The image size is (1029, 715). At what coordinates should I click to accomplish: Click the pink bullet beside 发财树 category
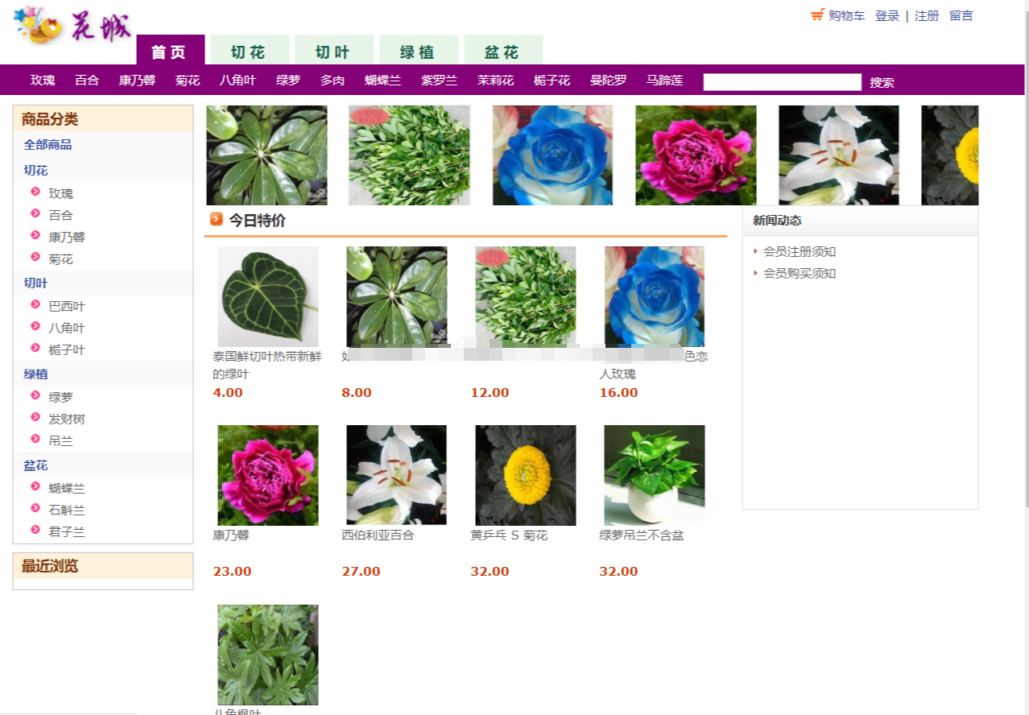pyautogui.click(x=35, y=417)
